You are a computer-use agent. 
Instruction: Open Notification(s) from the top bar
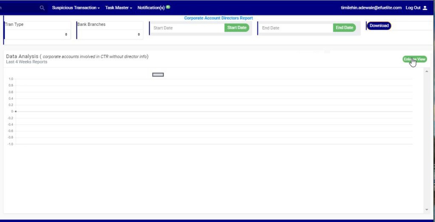(151, 8)
